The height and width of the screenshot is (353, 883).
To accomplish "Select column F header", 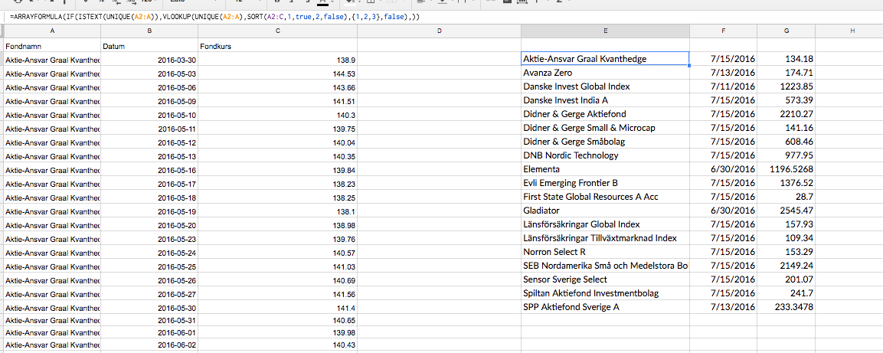I will [x=724, y=31].
